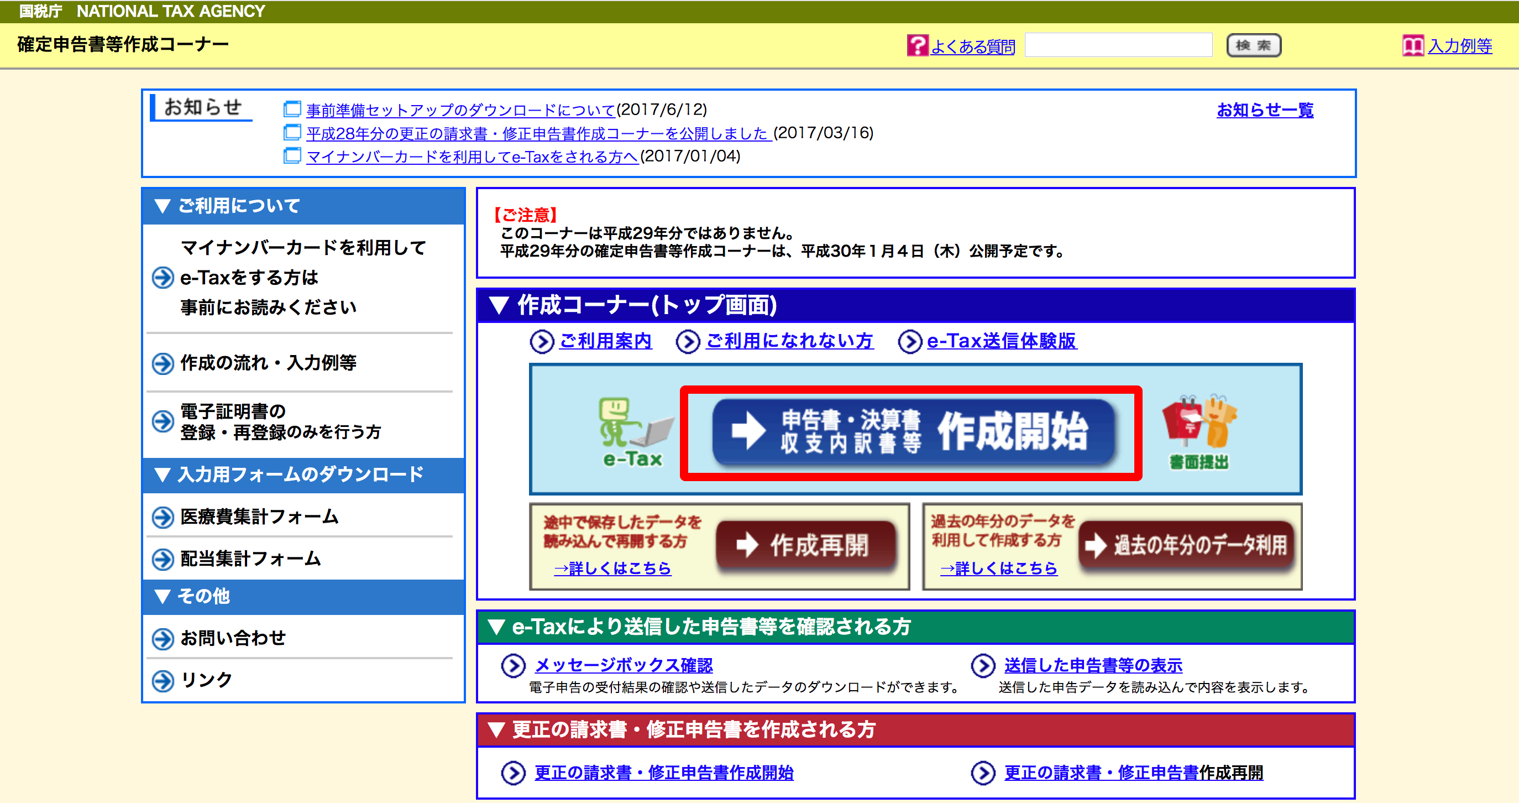Click circle arrow icon beside 送信した申告書等の表示
This screenshot has height=803, width=1519.
(x=983, y=665)
